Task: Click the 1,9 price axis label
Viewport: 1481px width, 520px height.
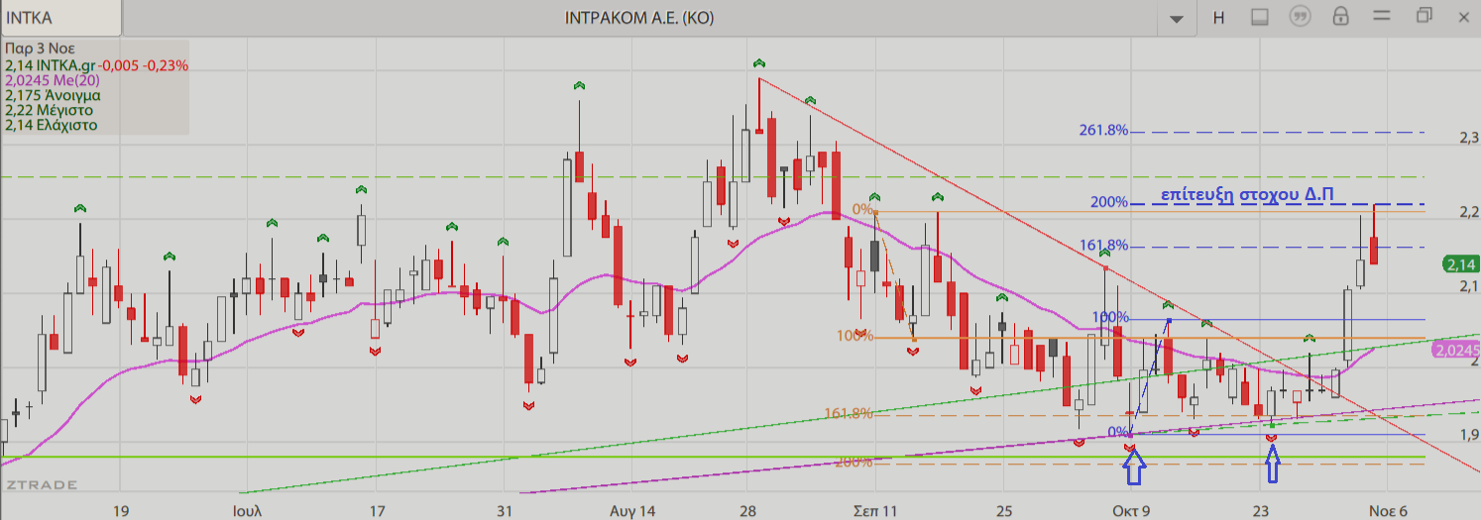Action: 1469,434
